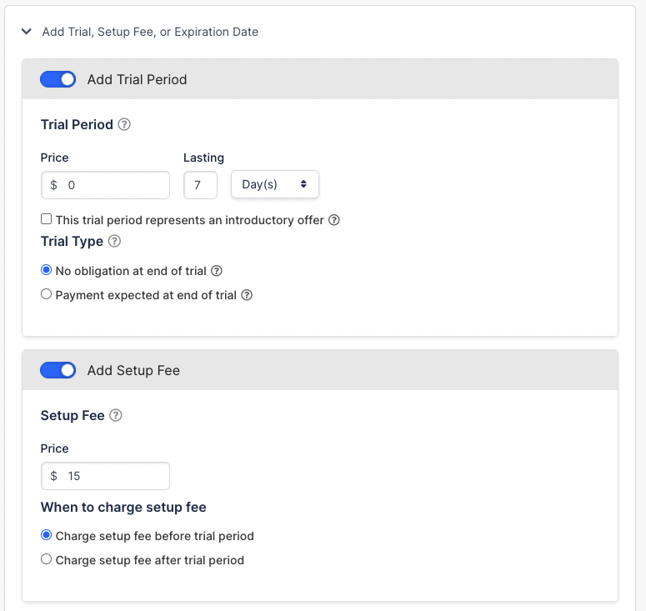Disable the Add Setup Fee switch
The width and height of the screenshot is (646, 611).
[58, 370]
